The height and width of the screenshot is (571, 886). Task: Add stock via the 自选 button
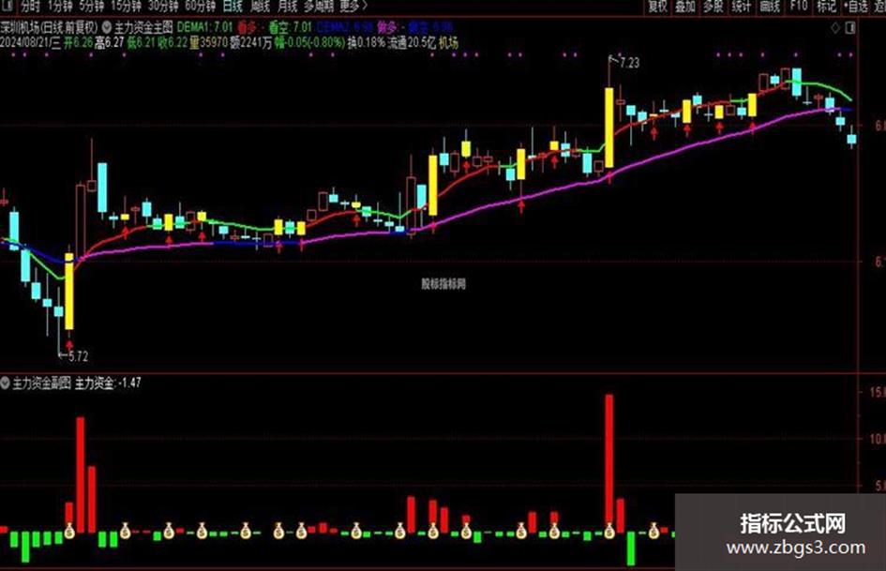[x=855, y=7]
